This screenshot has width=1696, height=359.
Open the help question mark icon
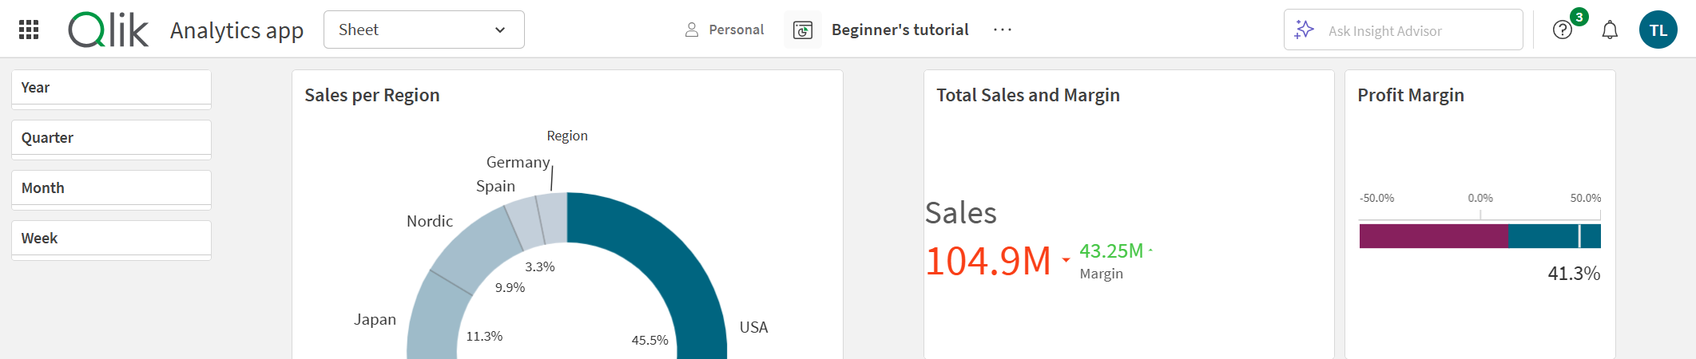click(x=1562, y=30)
